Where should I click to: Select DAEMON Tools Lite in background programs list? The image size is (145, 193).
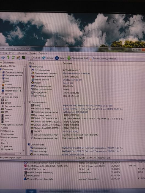coord(35,169)
